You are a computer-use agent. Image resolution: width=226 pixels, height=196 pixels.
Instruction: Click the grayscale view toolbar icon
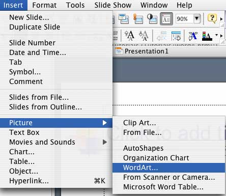pyautogui.click(x=152, y=19)
